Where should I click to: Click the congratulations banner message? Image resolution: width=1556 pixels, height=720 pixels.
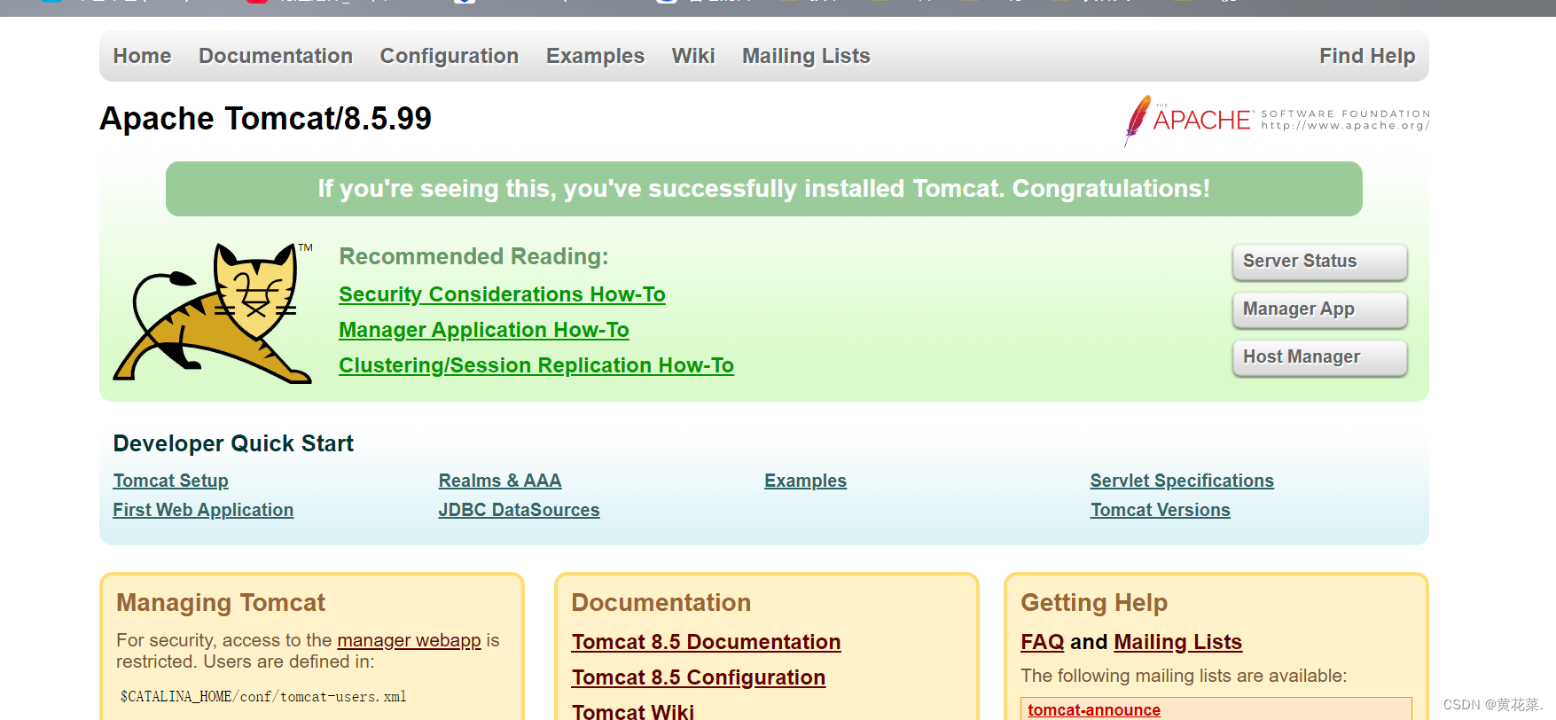[764, 189]
